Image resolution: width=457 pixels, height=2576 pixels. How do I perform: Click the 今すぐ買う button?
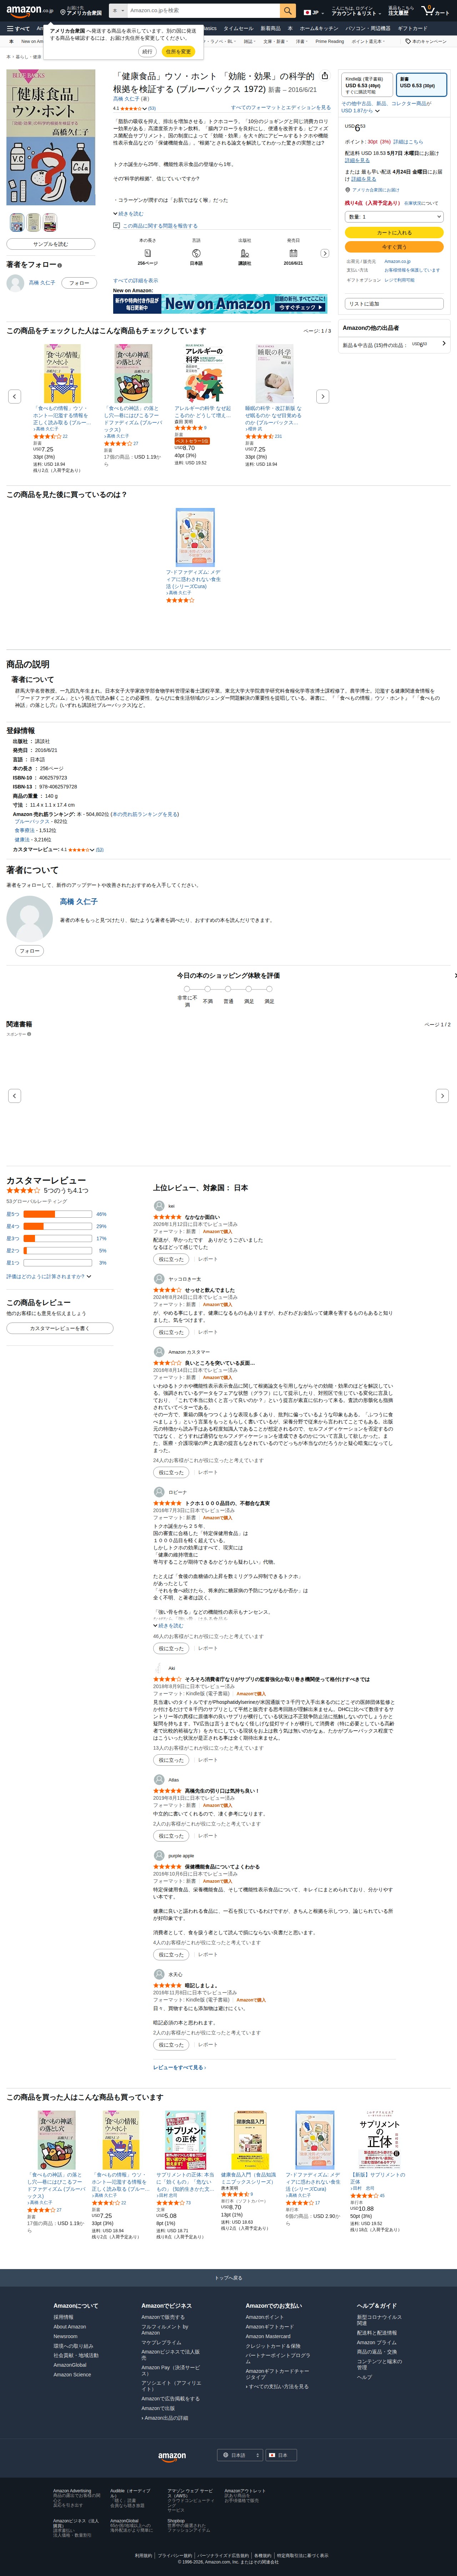click(394, 246)
